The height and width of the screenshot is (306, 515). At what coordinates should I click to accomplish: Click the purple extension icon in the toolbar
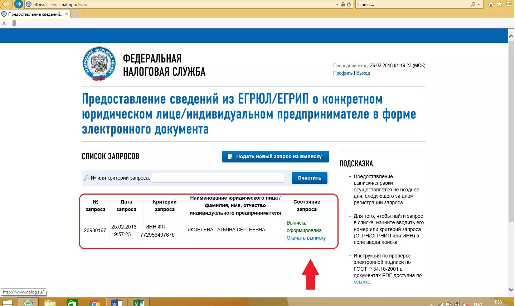[14, 23]
